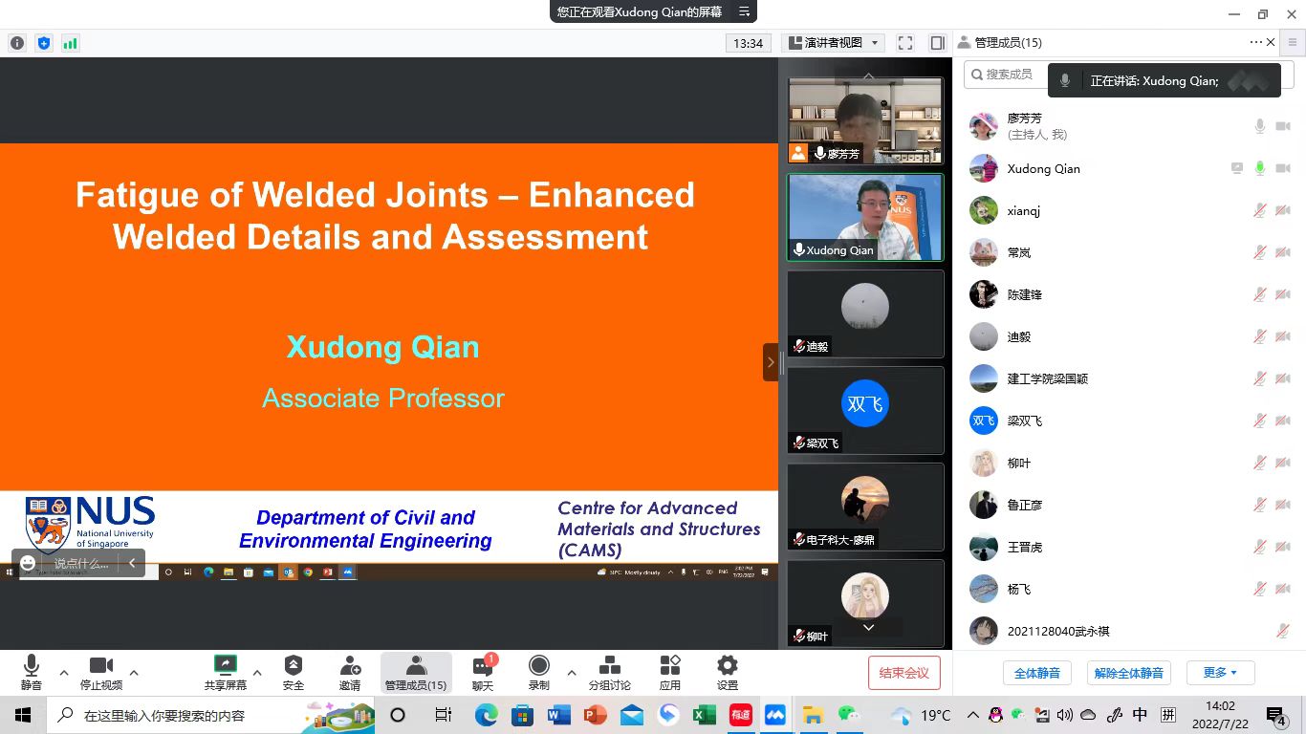Select member 鲁正彦 in the list
The width and height of the screenshot is (1306, 734).
click(1129, 505)
